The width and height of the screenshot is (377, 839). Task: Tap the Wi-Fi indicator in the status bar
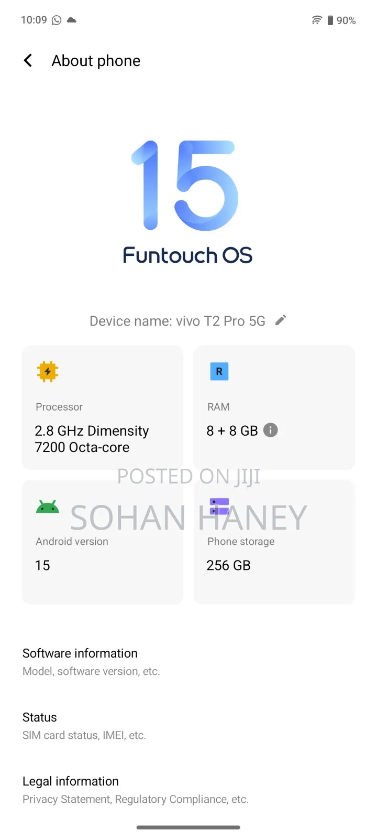[x=316, y=20]
